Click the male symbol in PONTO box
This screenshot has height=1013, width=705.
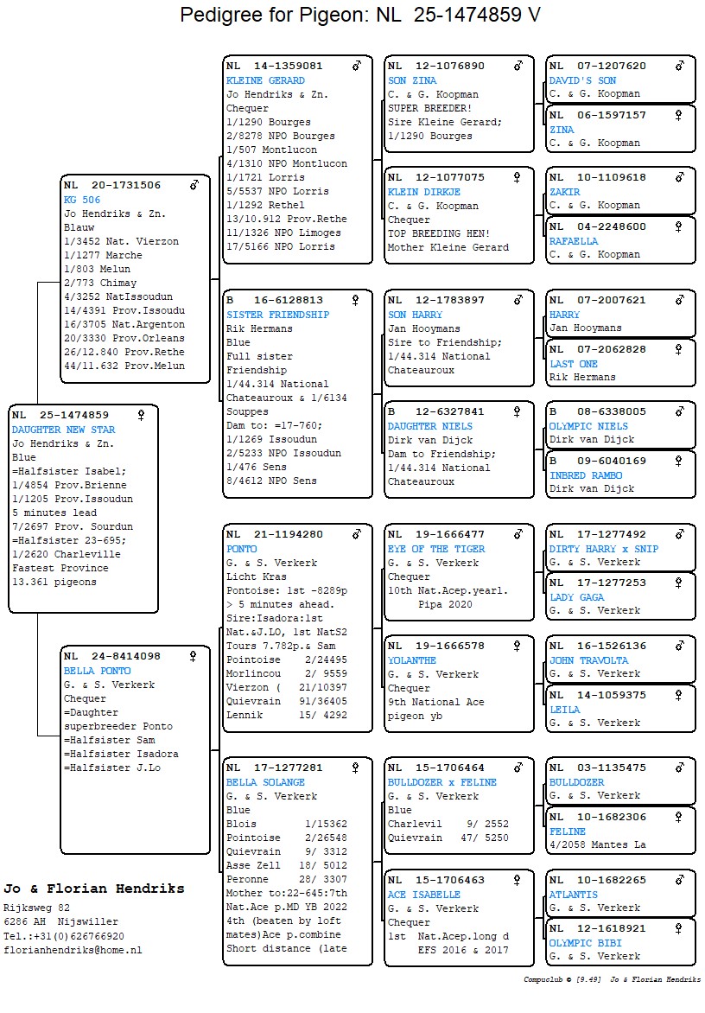pyautogui.click(x=356, y=534)
